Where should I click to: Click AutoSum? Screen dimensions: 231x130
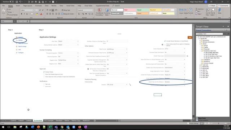(x=200, y=9)
